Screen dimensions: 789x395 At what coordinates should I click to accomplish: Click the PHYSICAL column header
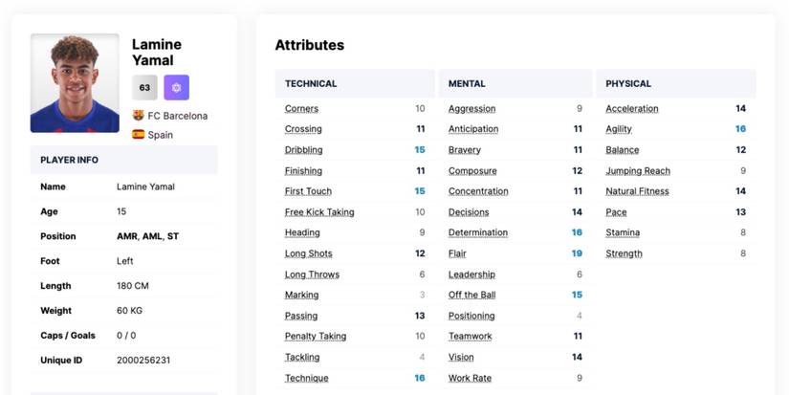point(628,84)
